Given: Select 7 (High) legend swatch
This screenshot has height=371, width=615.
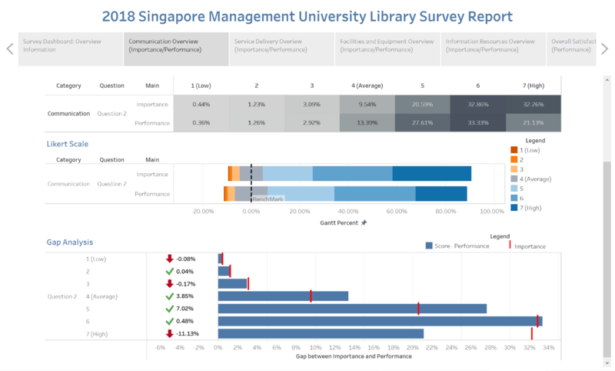Looking at the screenshot, I should [514, 208].
